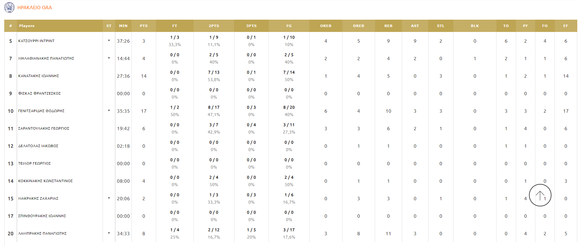Select player ΓΕΝΙΤΣΑΡΙΔΗΣ ΘΟΔΩΡΗΣ
The image size is (580, 246).
(41, 111)
